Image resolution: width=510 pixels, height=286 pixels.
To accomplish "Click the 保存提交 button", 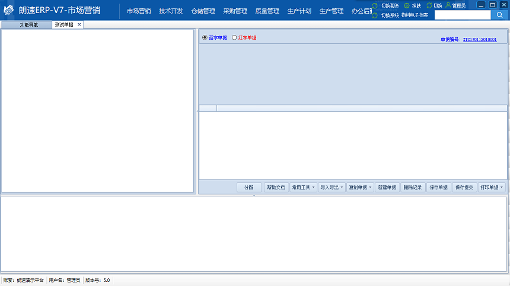I will pyautogui.click(x=464, y=187).
